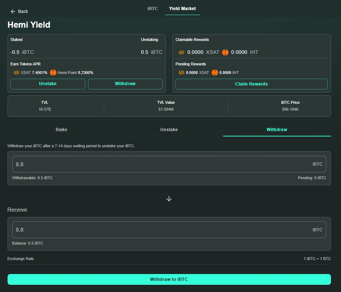Click XSAT icon in Claimable Rewards
341x292 pixels.
point(181,52)
